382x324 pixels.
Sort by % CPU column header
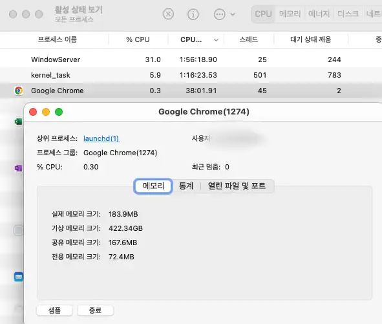click(138, 39)
